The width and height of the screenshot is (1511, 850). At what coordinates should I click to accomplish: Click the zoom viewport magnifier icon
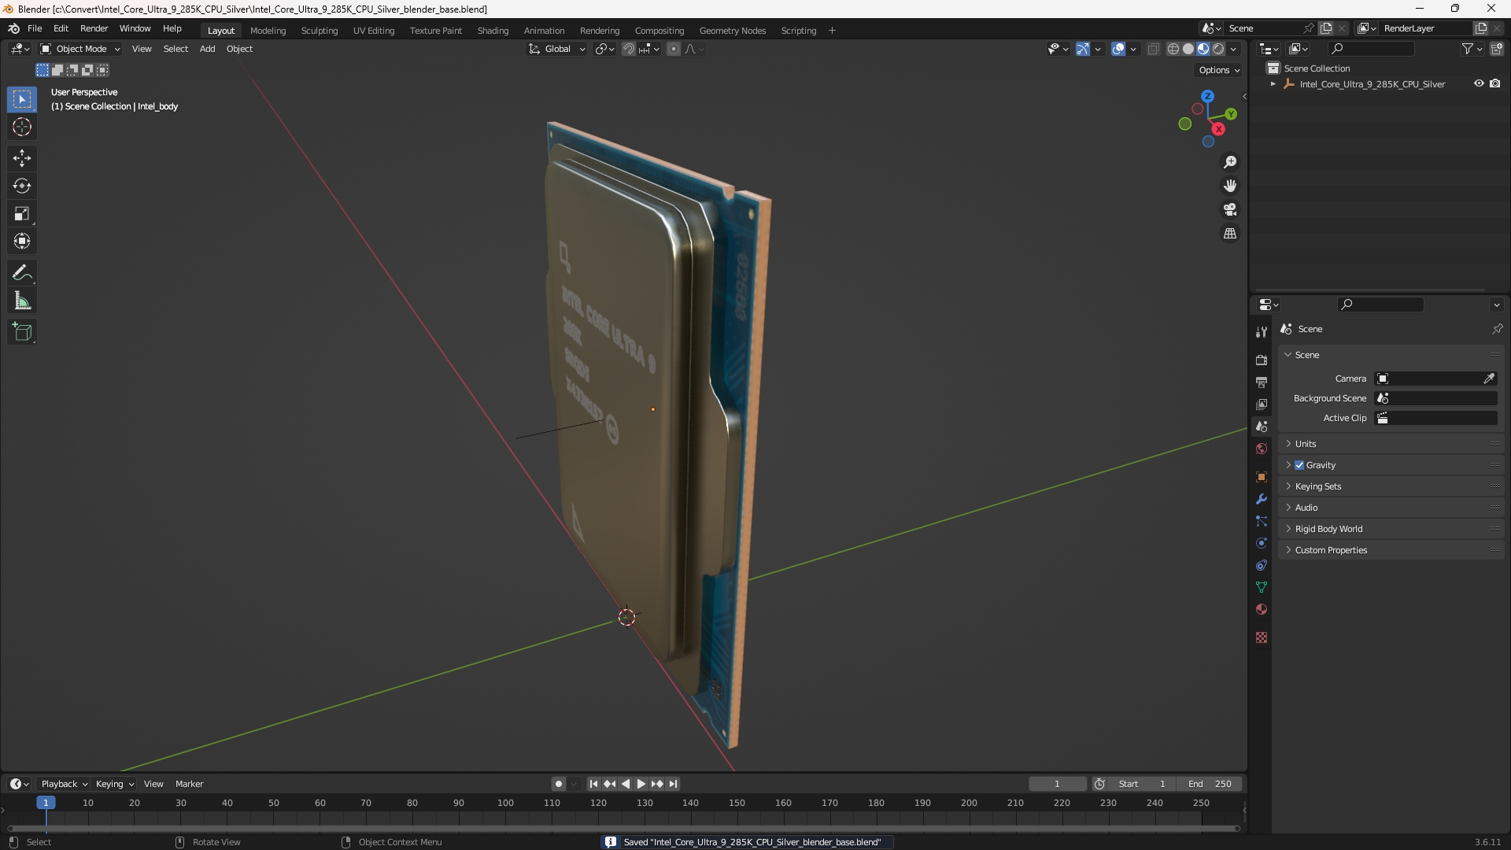tap(1230, 162)
